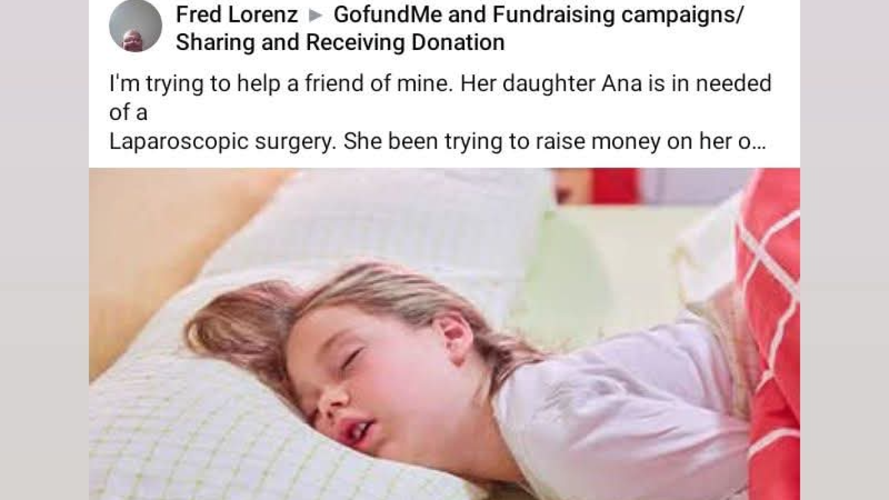Click the red checkered blanket in the photo
Image resolution: width=889 pixels, height=500 pixels.
[x=768, y=331]
